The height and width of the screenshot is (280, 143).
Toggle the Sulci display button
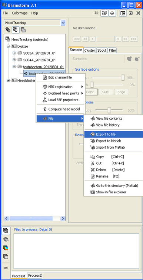106,92
